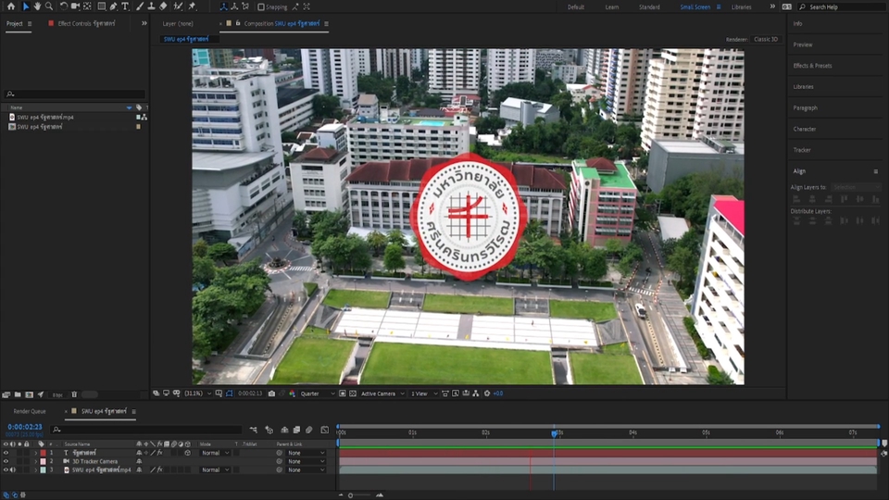Click the frame blending enable icon
Viewport: 889px width, 500px height.
pos(296,430)
